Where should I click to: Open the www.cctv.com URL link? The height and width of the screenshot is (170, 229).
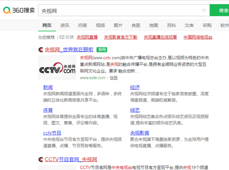pyautogui.click(x=93, y=78)
